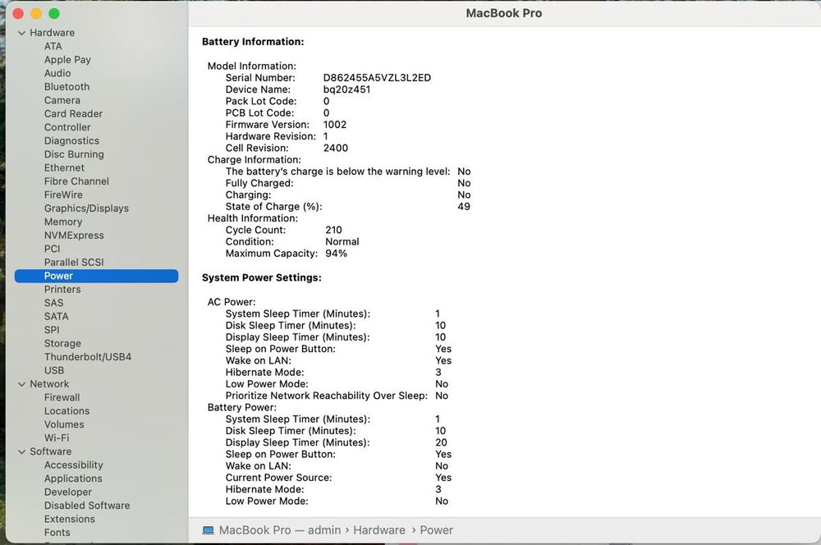
Task: Select the Software category label
Action: pyautogui.click(x=50, y=451)
